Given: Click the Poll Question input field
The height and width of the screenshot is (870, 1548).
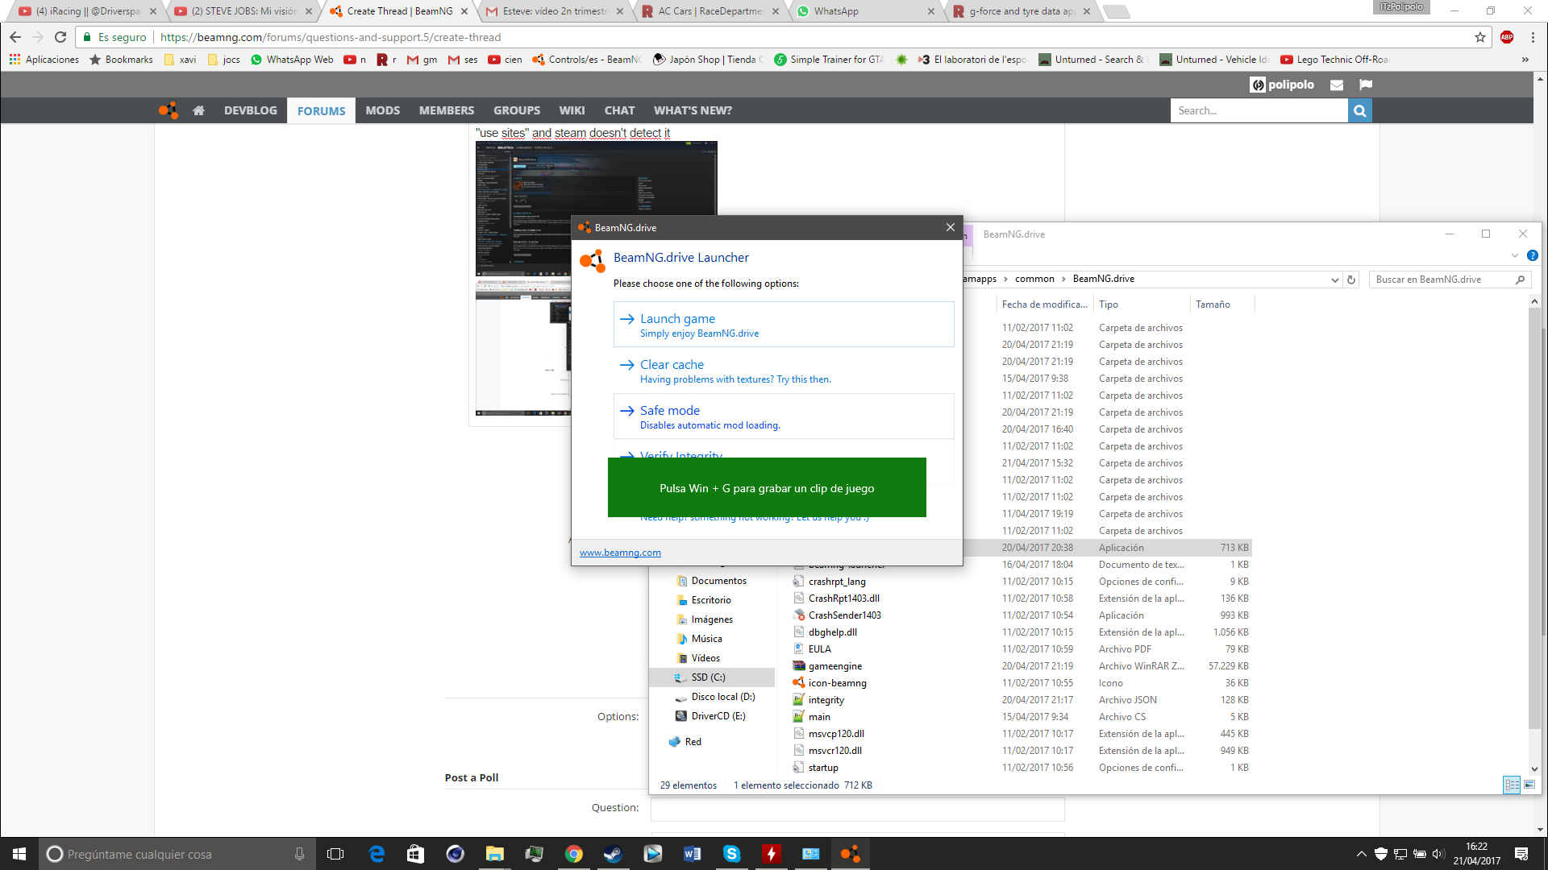Looking at the screenshot, I should click(857, 808).
